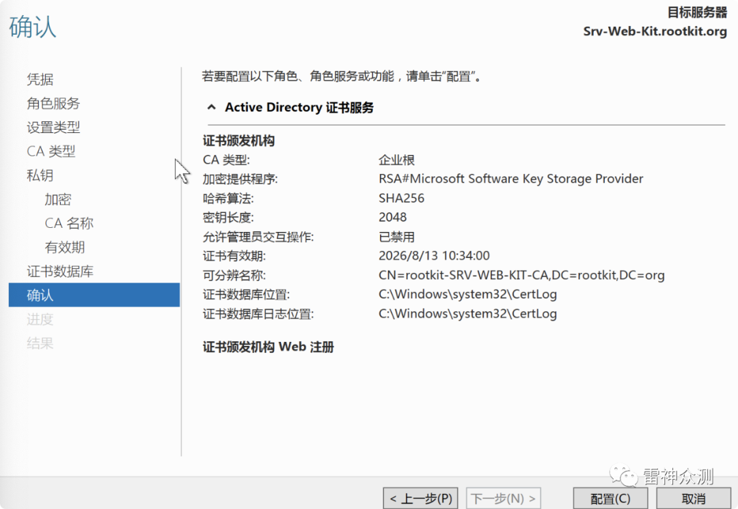Click the RSA#Microsoft Software Key Storage Provider value
This screenshot has width=738, height=509.
coord(510,179)
